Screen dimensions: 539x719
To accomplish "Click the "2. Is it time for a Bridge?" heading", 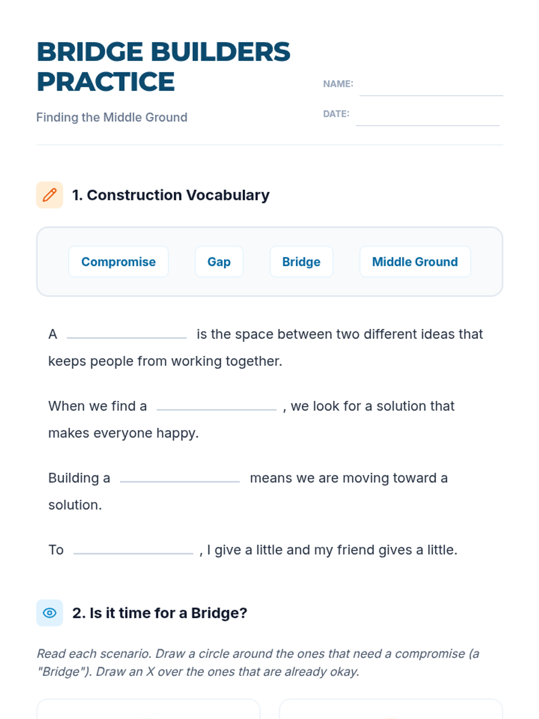I will click(x=159, y=613).
